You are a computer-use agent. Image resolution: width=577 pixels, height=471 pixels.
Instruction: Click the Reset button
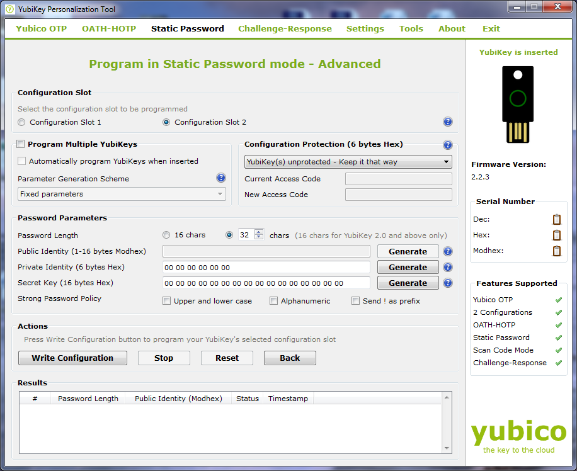point(227,358)
